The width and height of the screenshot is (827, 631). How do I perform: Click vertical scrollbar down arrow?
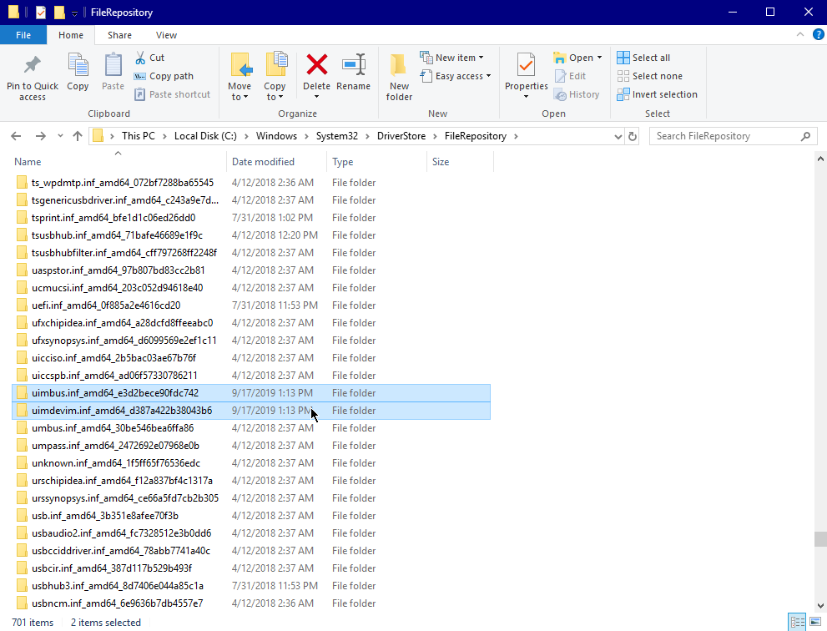pyautogui.click(x=820, y=606)
